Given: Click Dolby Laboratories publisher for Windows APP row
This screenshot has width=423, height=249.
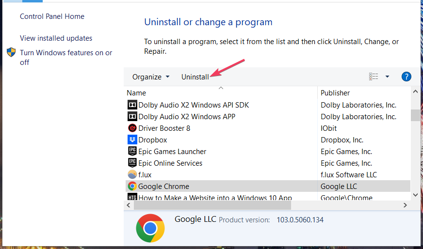Looking at the screenshot, I should (358, 116).
